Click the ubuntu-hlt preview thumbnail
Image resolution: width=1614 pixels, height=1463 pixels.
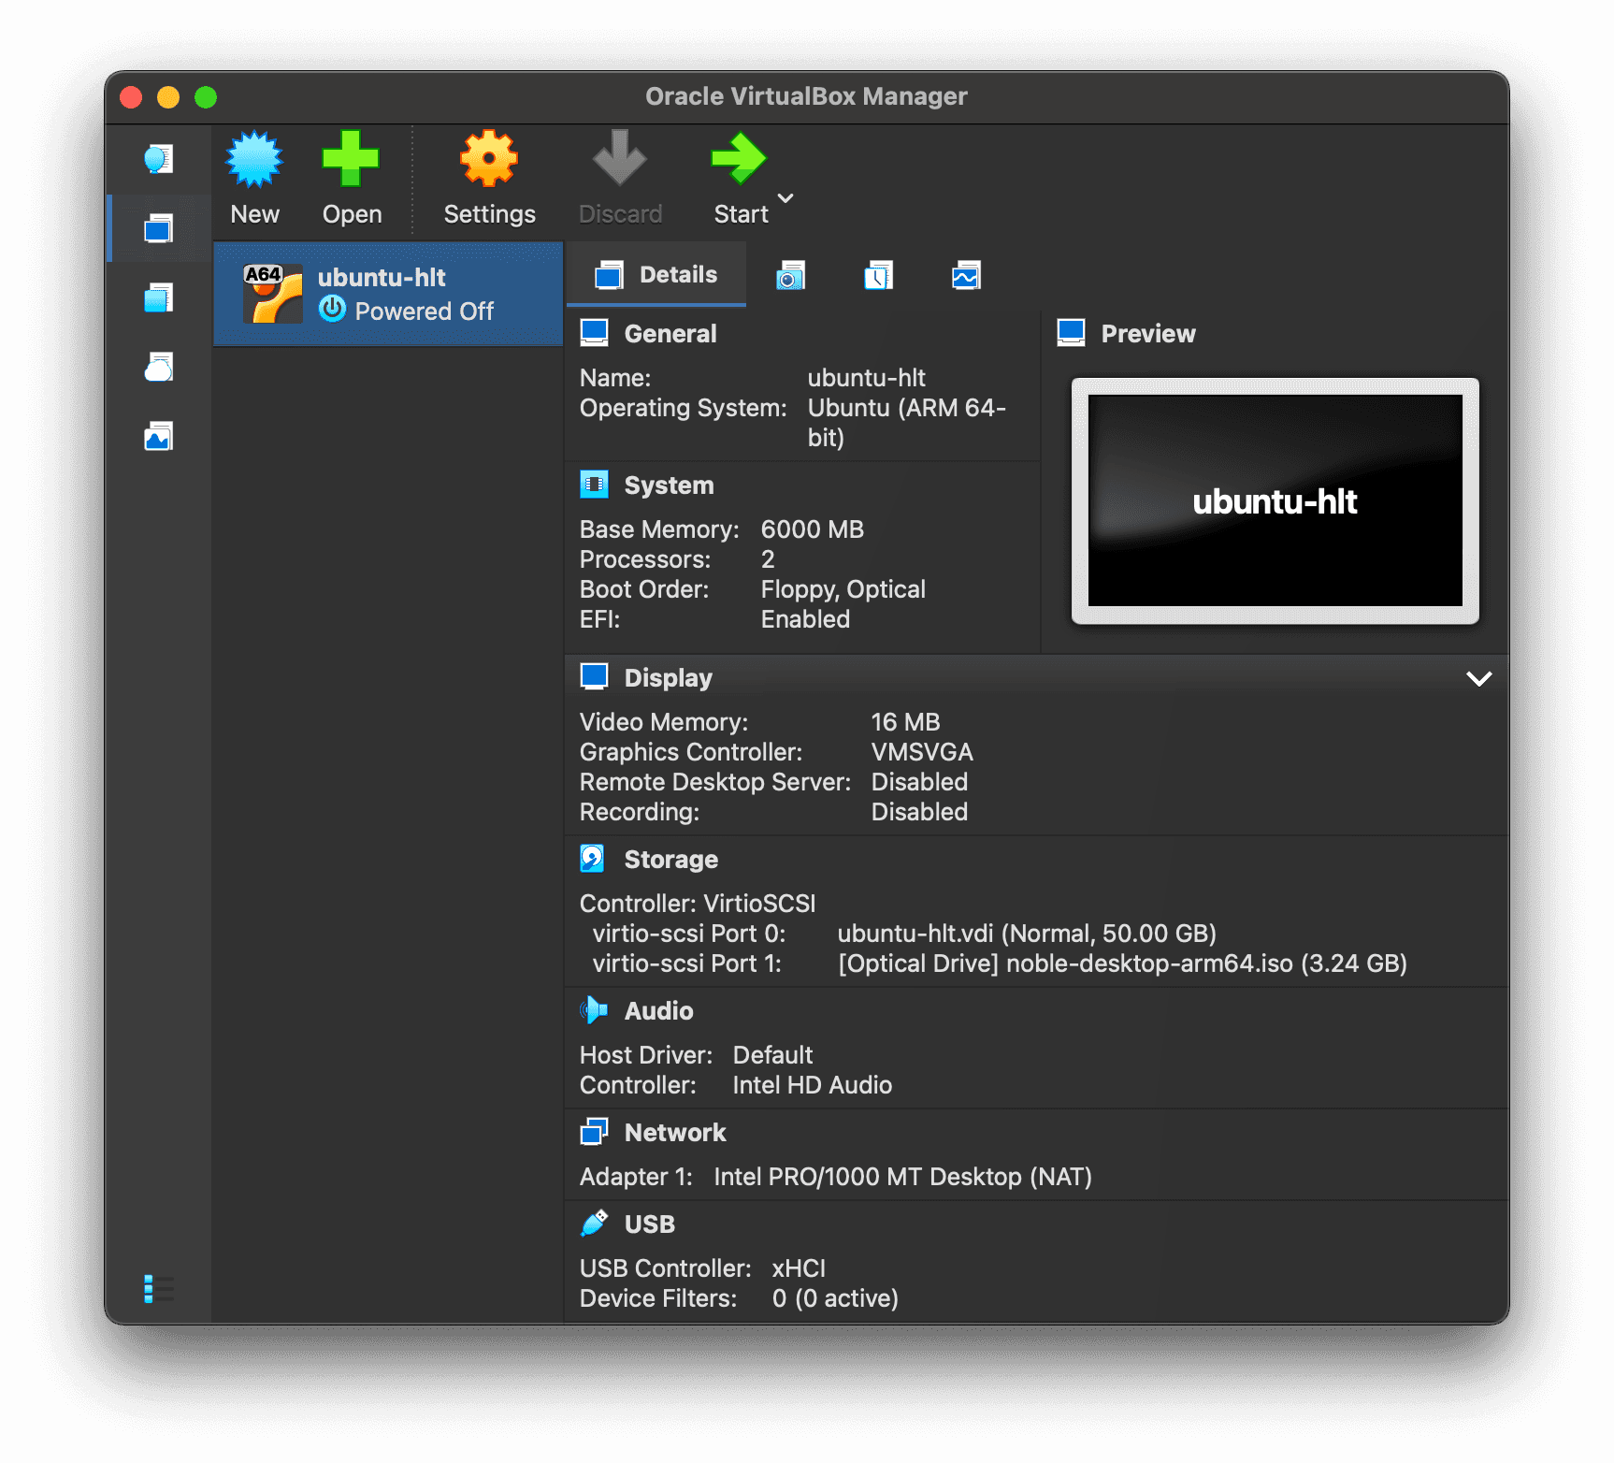tap(1275, 500)
